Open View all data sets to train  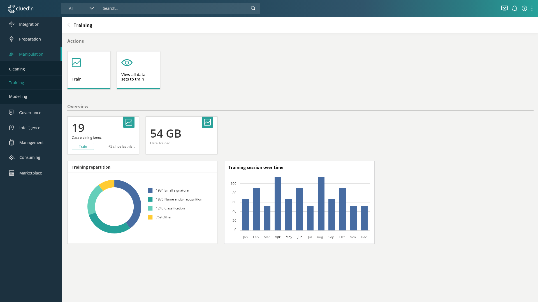coord(138,70)
